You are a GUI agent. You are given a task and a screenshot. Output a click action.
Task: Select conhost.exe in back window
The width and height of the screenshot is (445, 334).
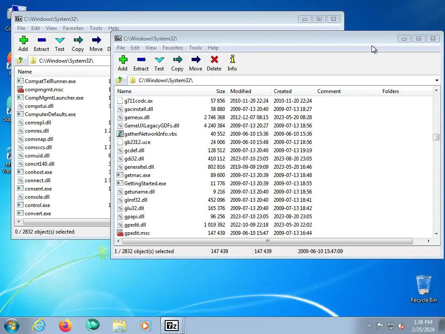[x=38, y=172]
